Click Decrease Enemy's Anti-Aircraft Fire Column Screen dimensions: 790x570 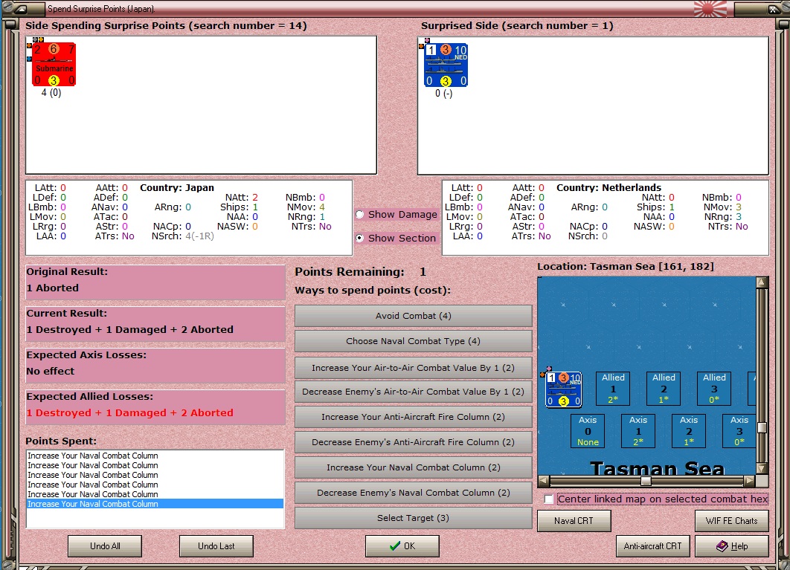(413, 441)
